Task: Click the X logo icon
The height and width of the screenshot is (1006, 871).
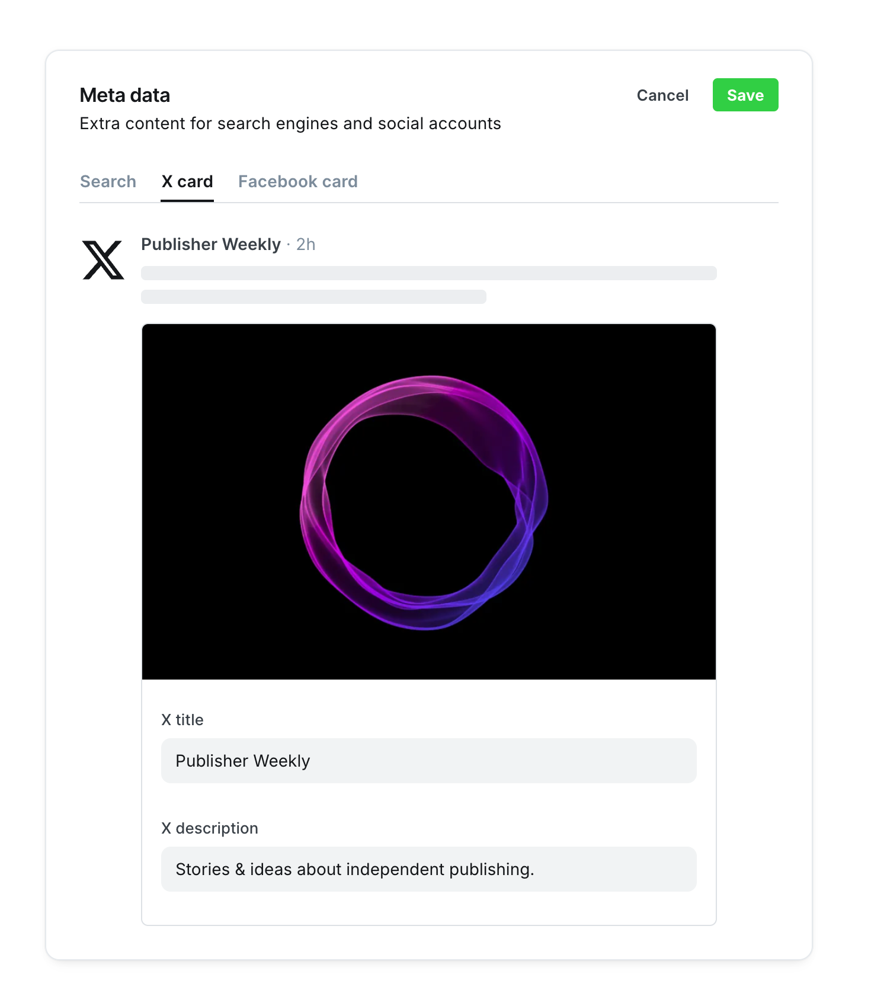Action: click(x=103, y=260)
